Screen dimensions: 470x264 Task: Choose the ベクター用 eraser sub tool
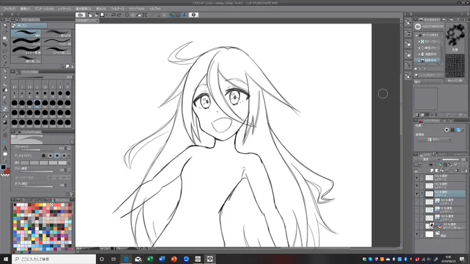pos(57,42)
